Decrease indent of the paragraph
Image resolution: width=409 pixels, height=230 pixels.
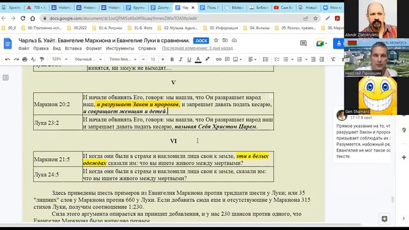pos(313,59)
